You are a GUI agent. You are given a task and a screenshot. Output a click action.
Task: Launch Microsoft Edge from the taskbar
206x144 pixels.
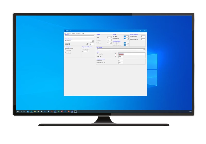click(x=31, y=111)
